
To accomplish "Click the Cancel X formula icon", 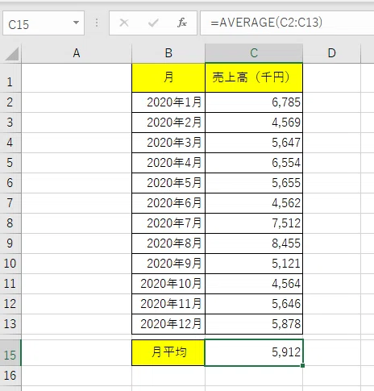I will [124, 23].
